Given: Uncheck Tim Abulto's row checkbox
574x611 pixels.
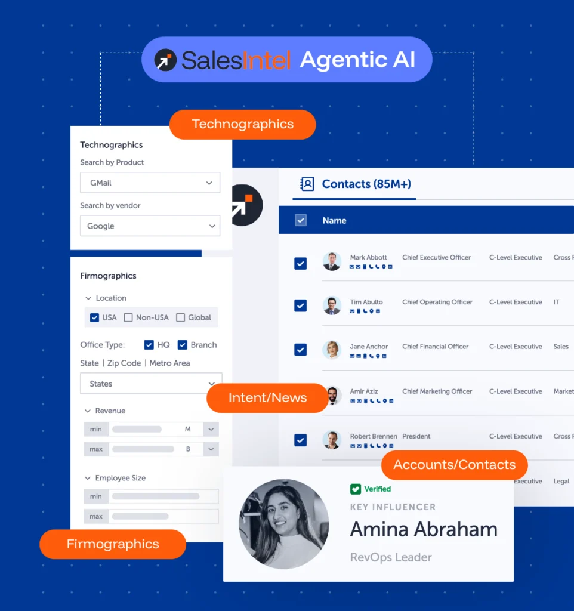Looking at the screenshot, I should click(x=301, y=306).
